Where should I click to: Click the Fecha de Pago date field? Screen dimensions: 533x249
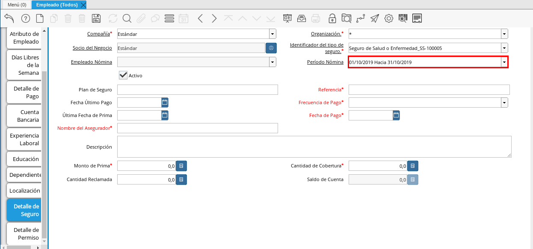click(x=371, y=115)
